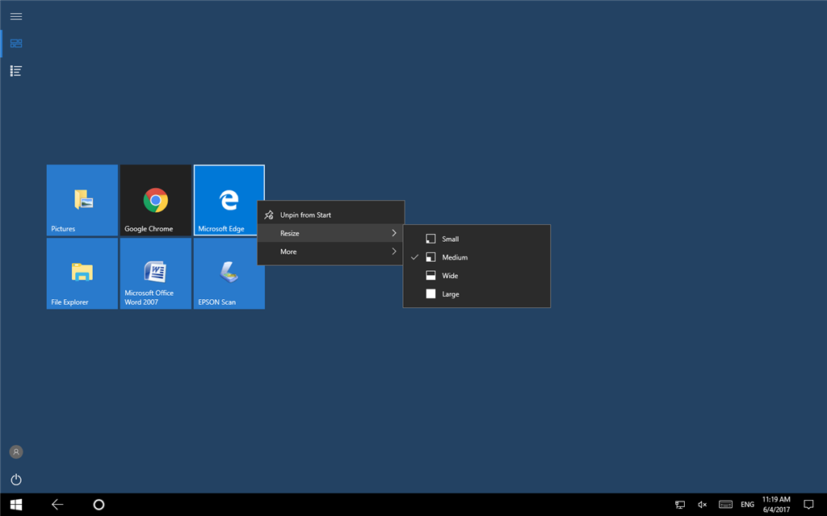Open the EPSON Scan tile
Viewport: 827px width, 516px height.
click(229, 273)
